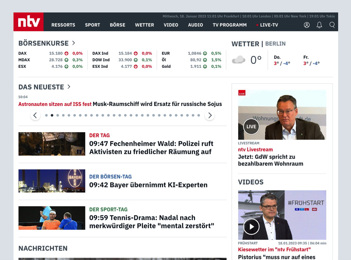Click the MDAX change 0,3%
Image resolution: width=351 pixels, height=260 pixels.
(77, 60)
